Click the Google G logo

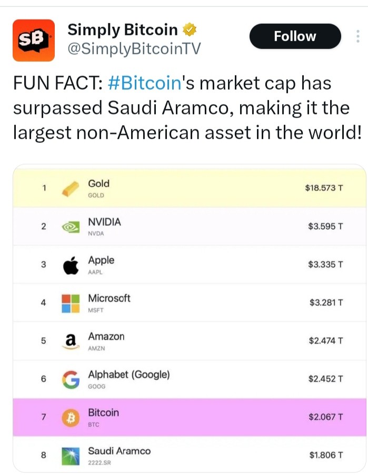(x=71, y=380)
